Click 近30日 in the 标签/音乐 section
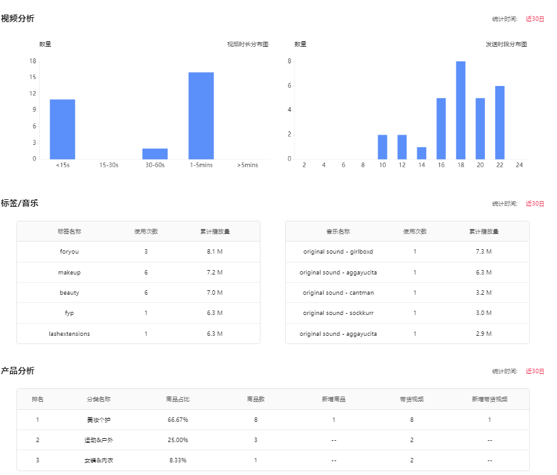557x475 pixels. coord(534,204)
